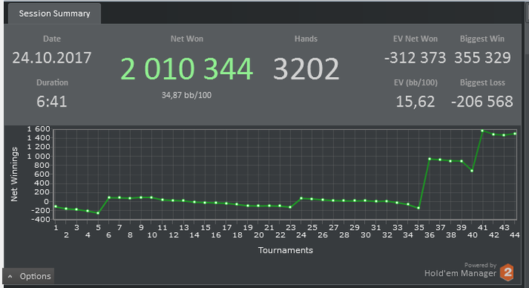529x288 pixels.
Task: Click the Hands label heading
Action: coord(306,39)
